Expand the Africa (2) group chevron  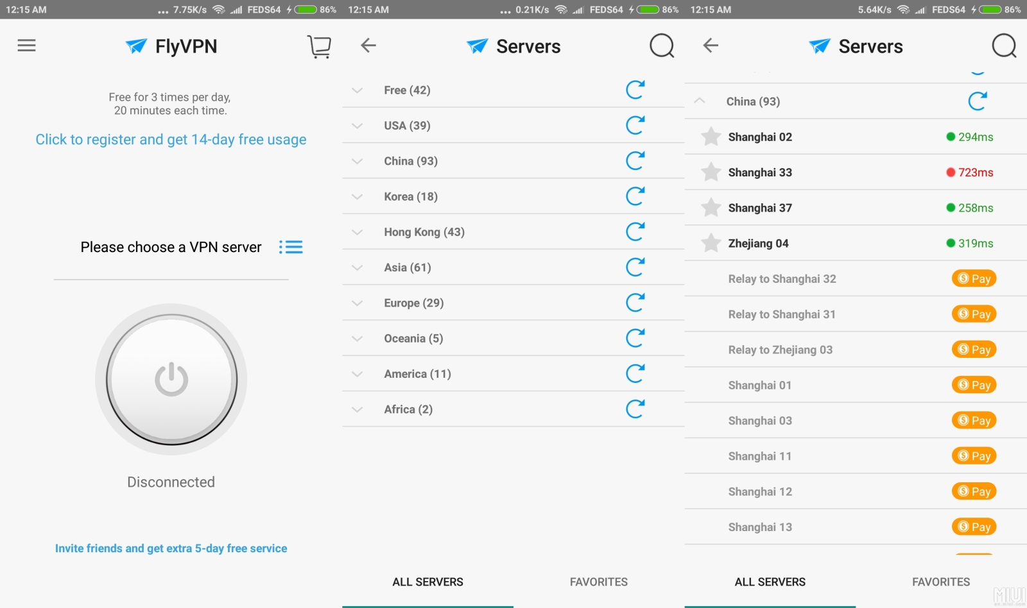(x=358, y=409)
